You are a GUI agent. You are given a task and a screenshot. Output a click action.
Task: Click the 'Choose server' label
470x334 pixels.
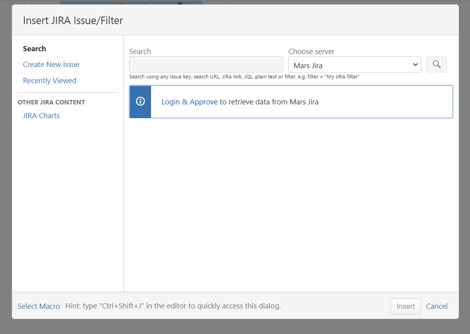tap(311, 52)
